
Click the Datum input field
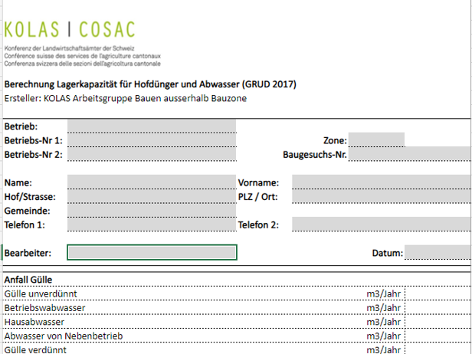point(437,252)
